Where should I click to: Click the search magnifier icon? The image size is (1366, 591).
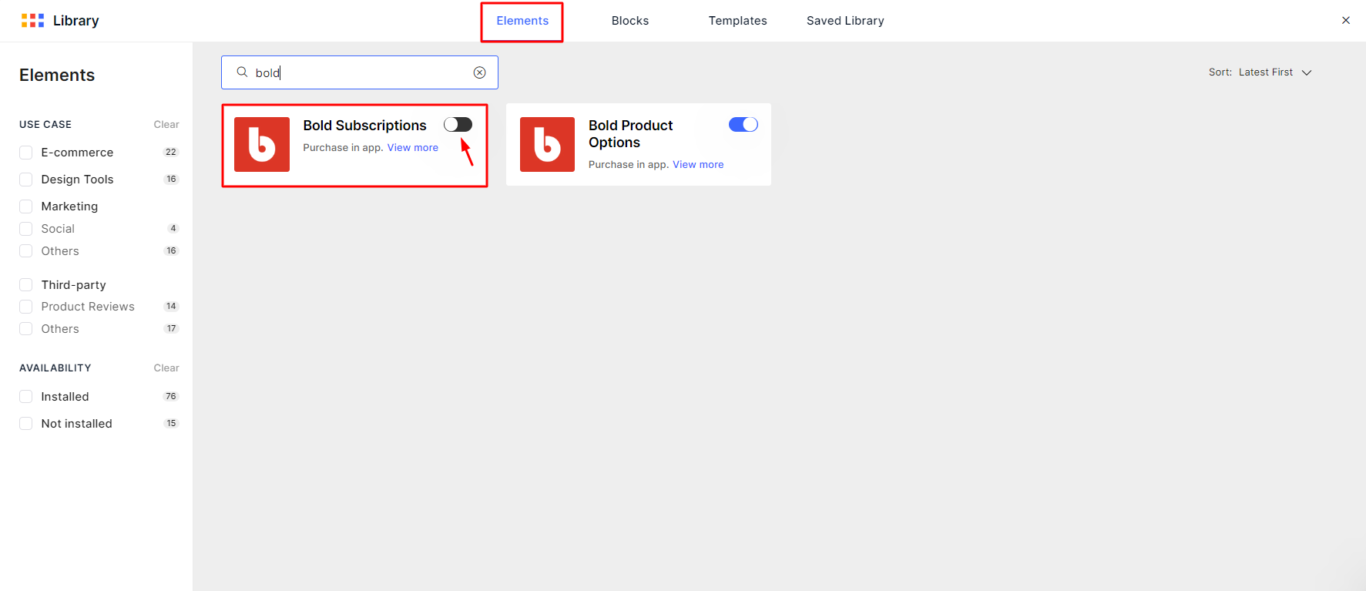click(x=242, y=72)
